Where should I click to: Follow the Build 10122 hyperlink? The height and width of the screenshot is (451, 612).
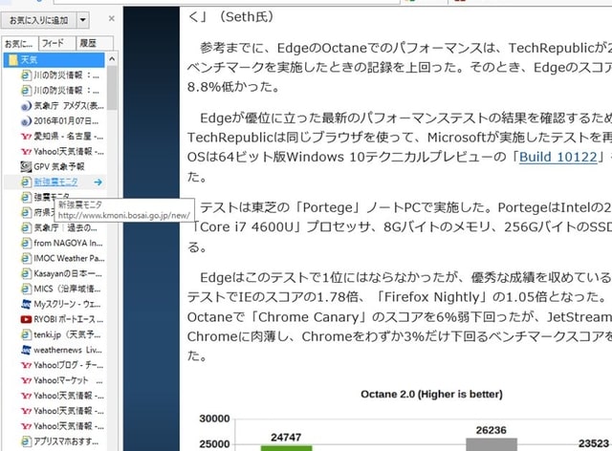(558, 157)
